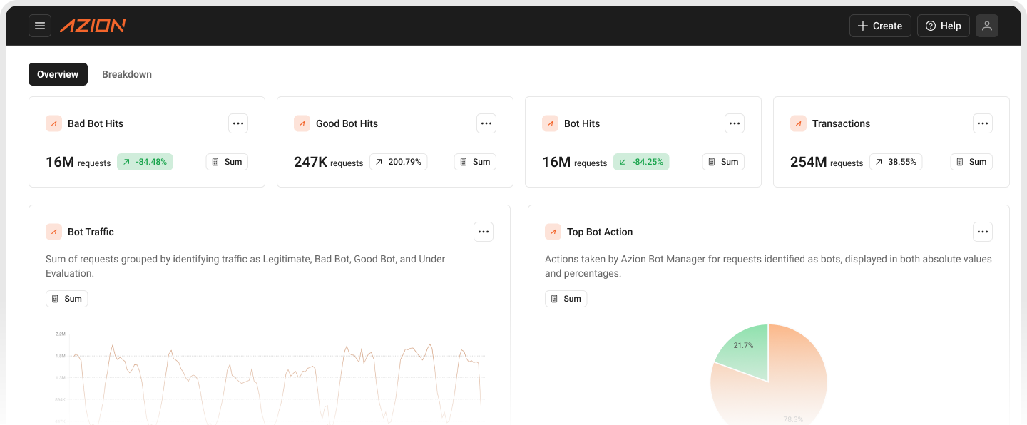Screen dimensions: 1027x425
Task: Click the 247K requests value
Action: (328, 162)
